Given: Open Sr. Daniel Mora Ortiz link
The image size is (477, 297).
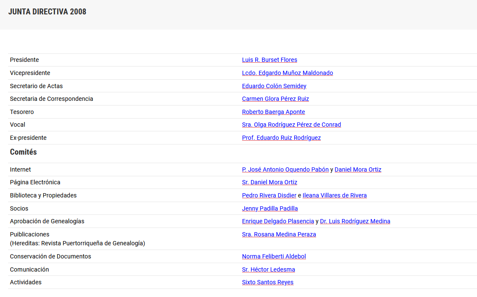Looking at the screenshot, I should coord(269,182).
